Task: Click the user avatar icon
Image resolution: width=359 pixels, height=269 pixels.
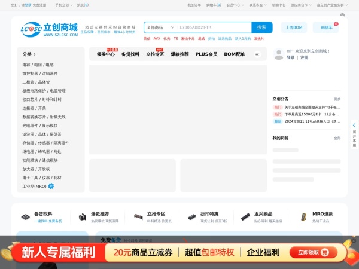Action: click(x=278, y=54)
